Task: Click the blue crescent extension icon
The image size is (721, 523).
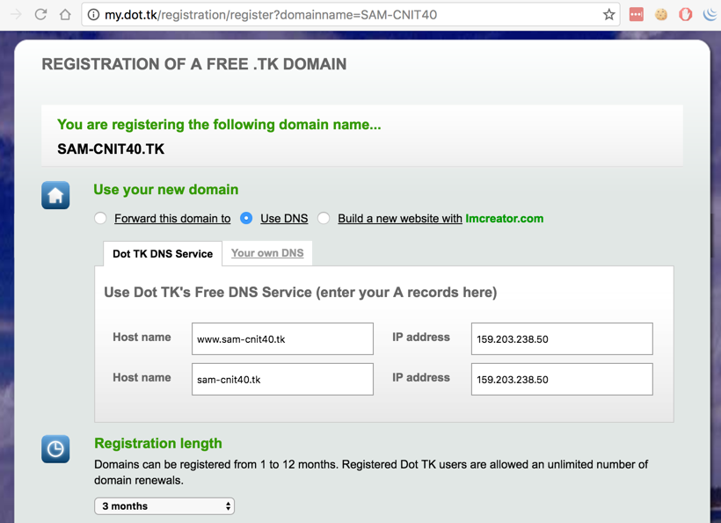Action: (710, 15)
